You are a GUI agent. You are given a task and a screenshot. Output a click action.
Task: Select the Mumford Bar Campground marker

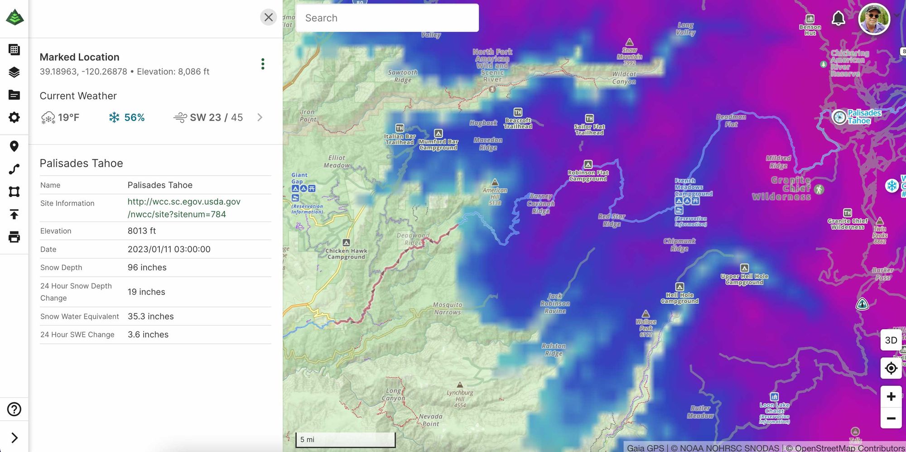coord(438,133)
